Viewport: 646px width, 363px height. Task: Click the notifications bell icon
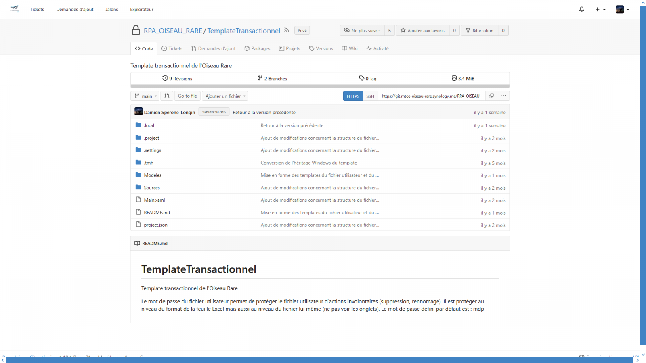pos(581,9)
